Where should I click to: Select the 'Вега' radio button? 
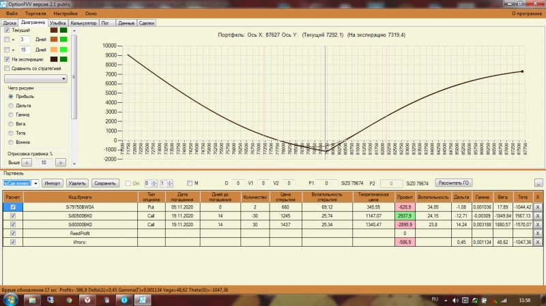(x=11, y=124)
